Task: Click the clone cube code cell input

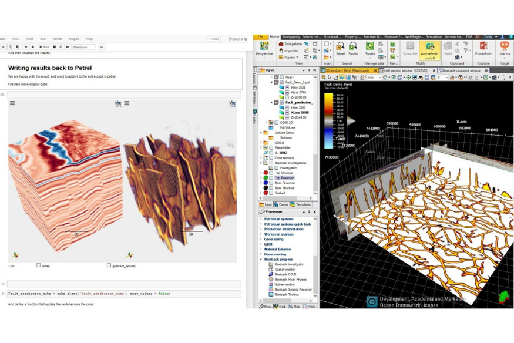Action: (x=124, y=294)
